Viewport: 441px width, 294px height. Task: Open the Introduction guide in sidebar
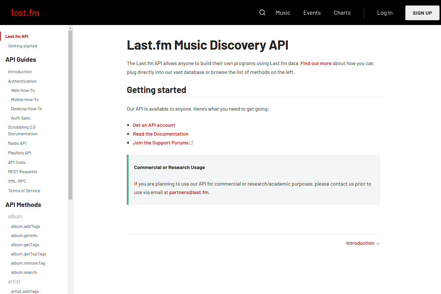[x=20, y=72]
